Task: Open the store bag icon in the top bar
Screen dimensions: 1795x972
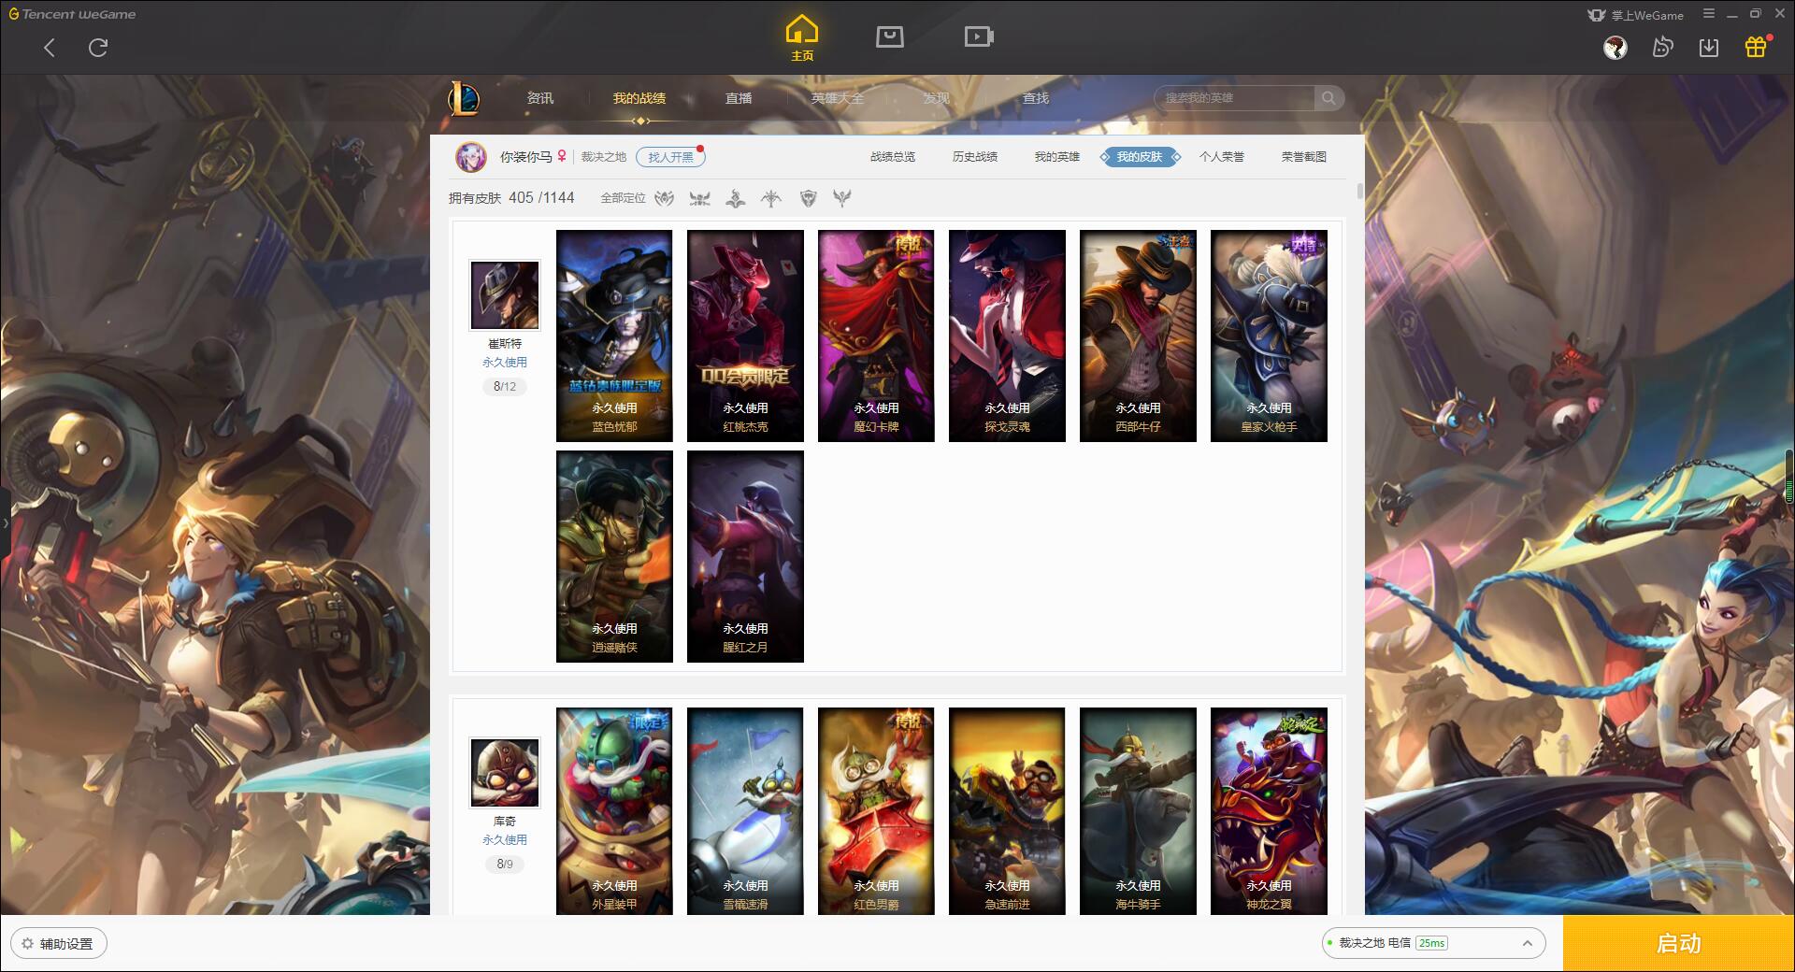Action: pos(889,36)
